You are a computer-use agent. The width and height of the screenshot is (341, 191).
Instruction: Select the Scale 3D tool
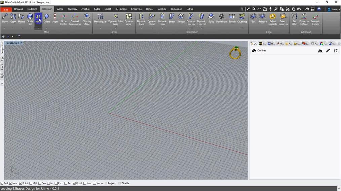click(x=30, y=19)
